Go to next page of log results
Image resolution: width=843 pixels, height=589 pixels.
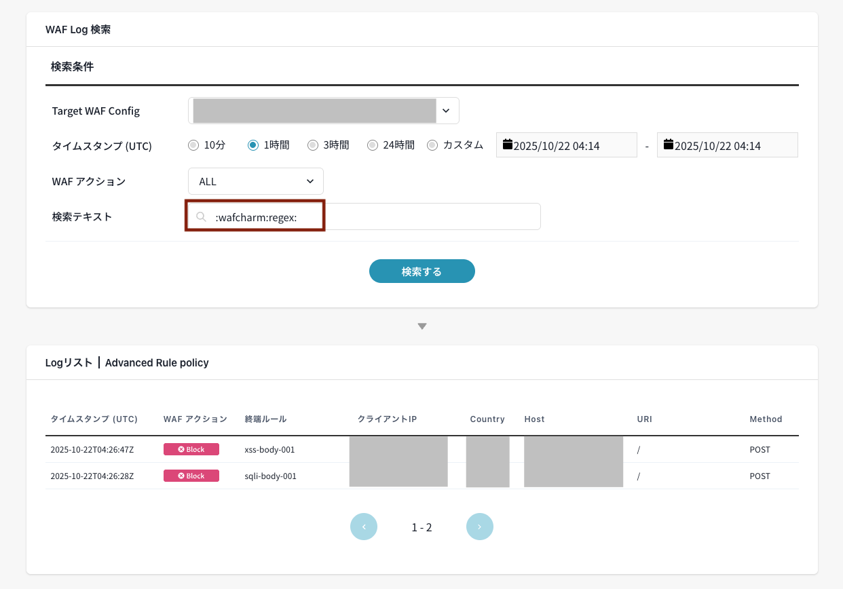click(x=480, y=527)
